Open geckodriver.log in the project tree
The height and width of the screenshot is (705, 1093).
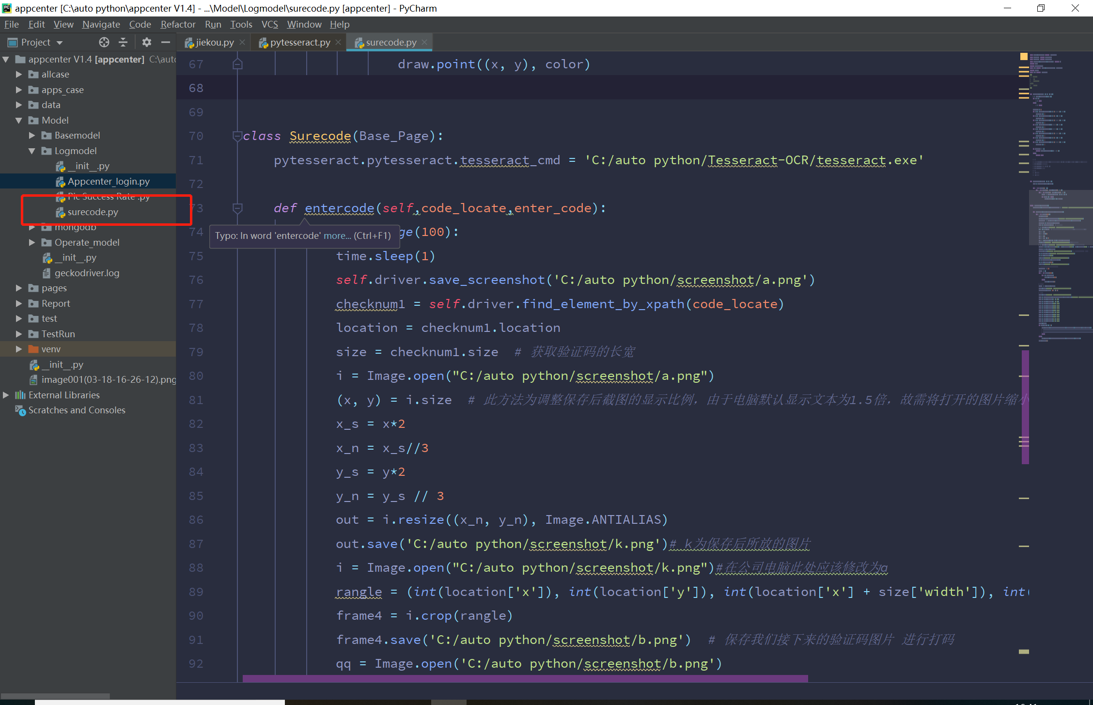[x=87, y=273]
